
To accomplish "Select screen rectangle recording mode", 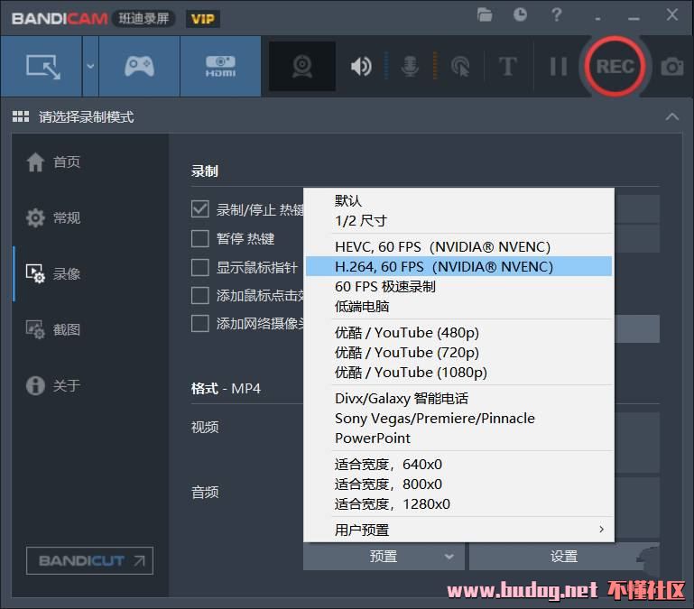I will 42,67.
